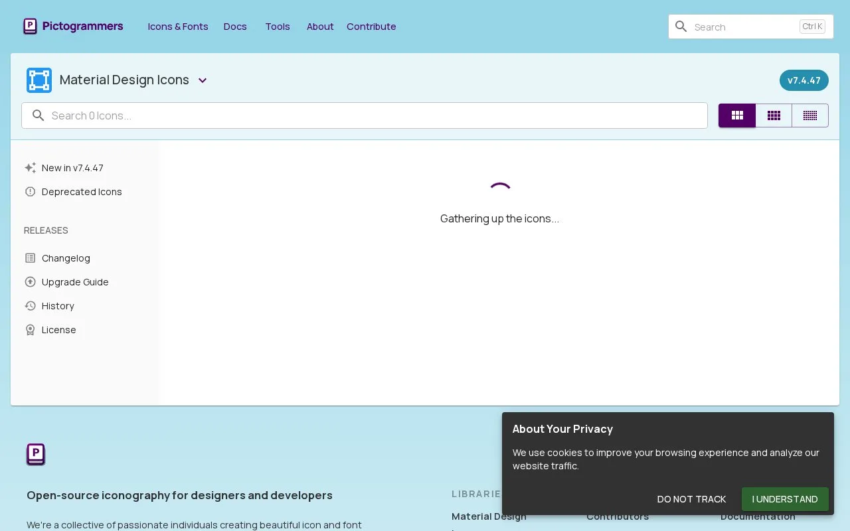This screenshot has height=531, width=850.
Task: Open the Upgrade Guide
Action: pyautogui.click(x=75, y=282)
